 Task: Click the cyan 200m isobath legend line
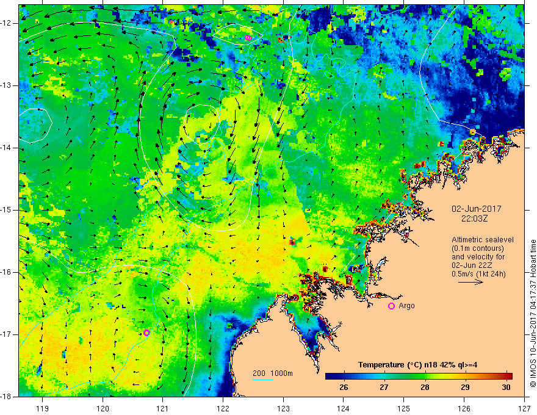[262, 380]
